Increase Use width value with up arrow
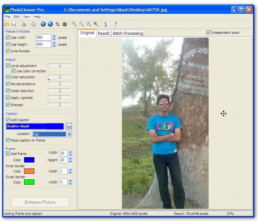This screenshot has width=259, height=222. 54,36
